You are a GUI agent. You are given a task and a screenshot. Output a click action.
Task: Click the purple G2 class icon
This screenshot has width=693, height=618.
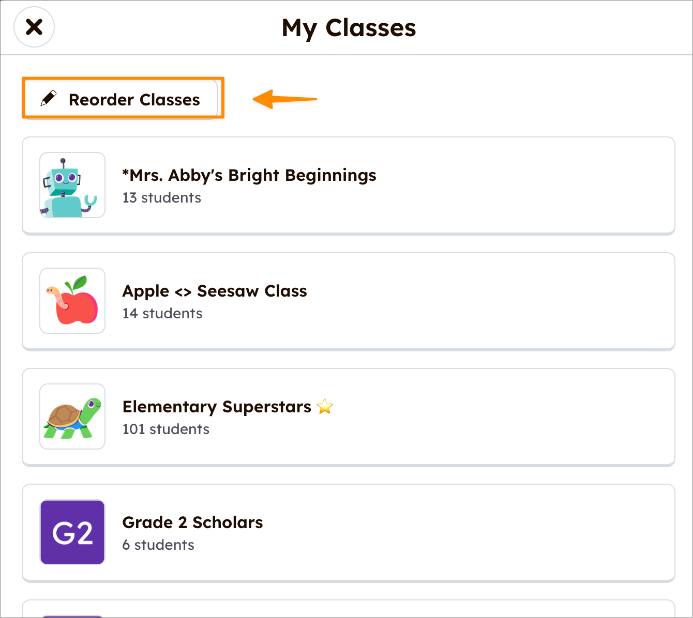click(72, 532)
